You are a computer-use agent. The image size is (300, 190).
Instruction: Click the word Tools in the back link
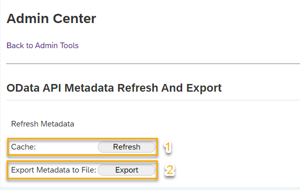point(69,46)
